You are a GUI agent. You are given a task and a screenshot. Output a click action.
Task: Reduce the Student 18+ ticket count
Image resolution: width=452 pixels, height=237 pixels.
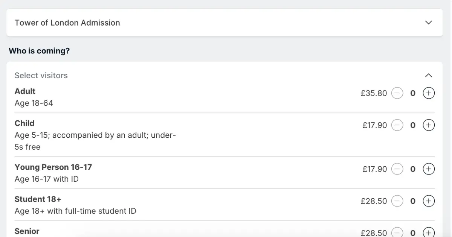click(x=397, y=201)
